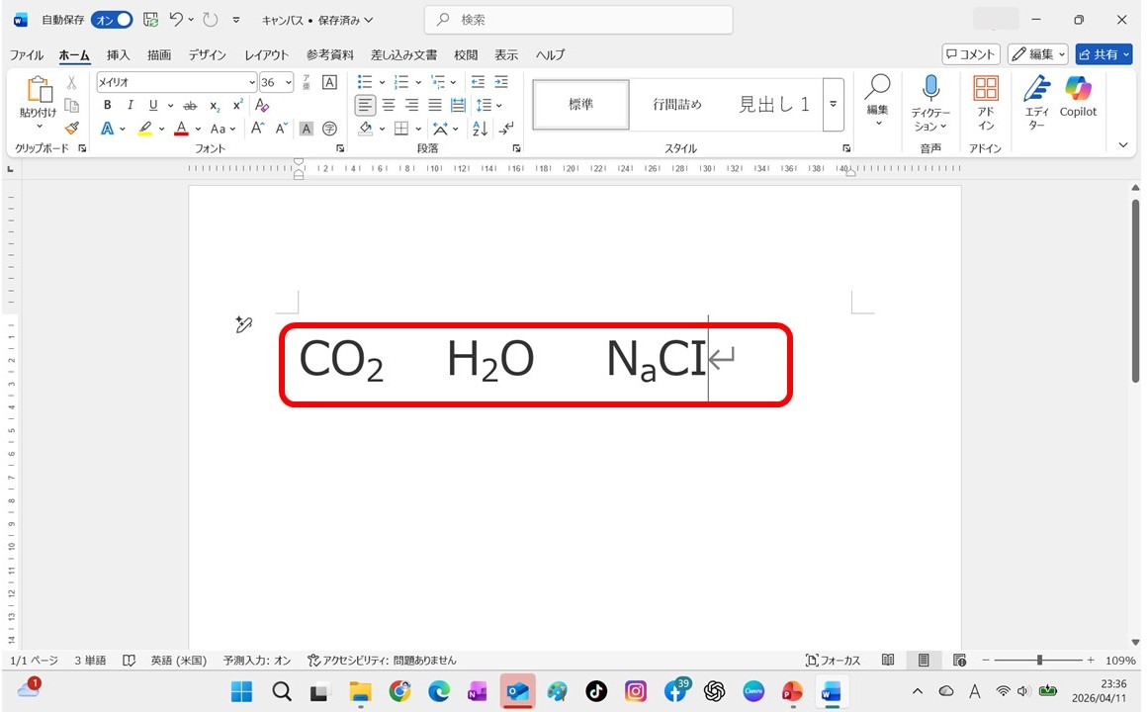Expand the font size 36 dropdown

(x=289, y=82)
